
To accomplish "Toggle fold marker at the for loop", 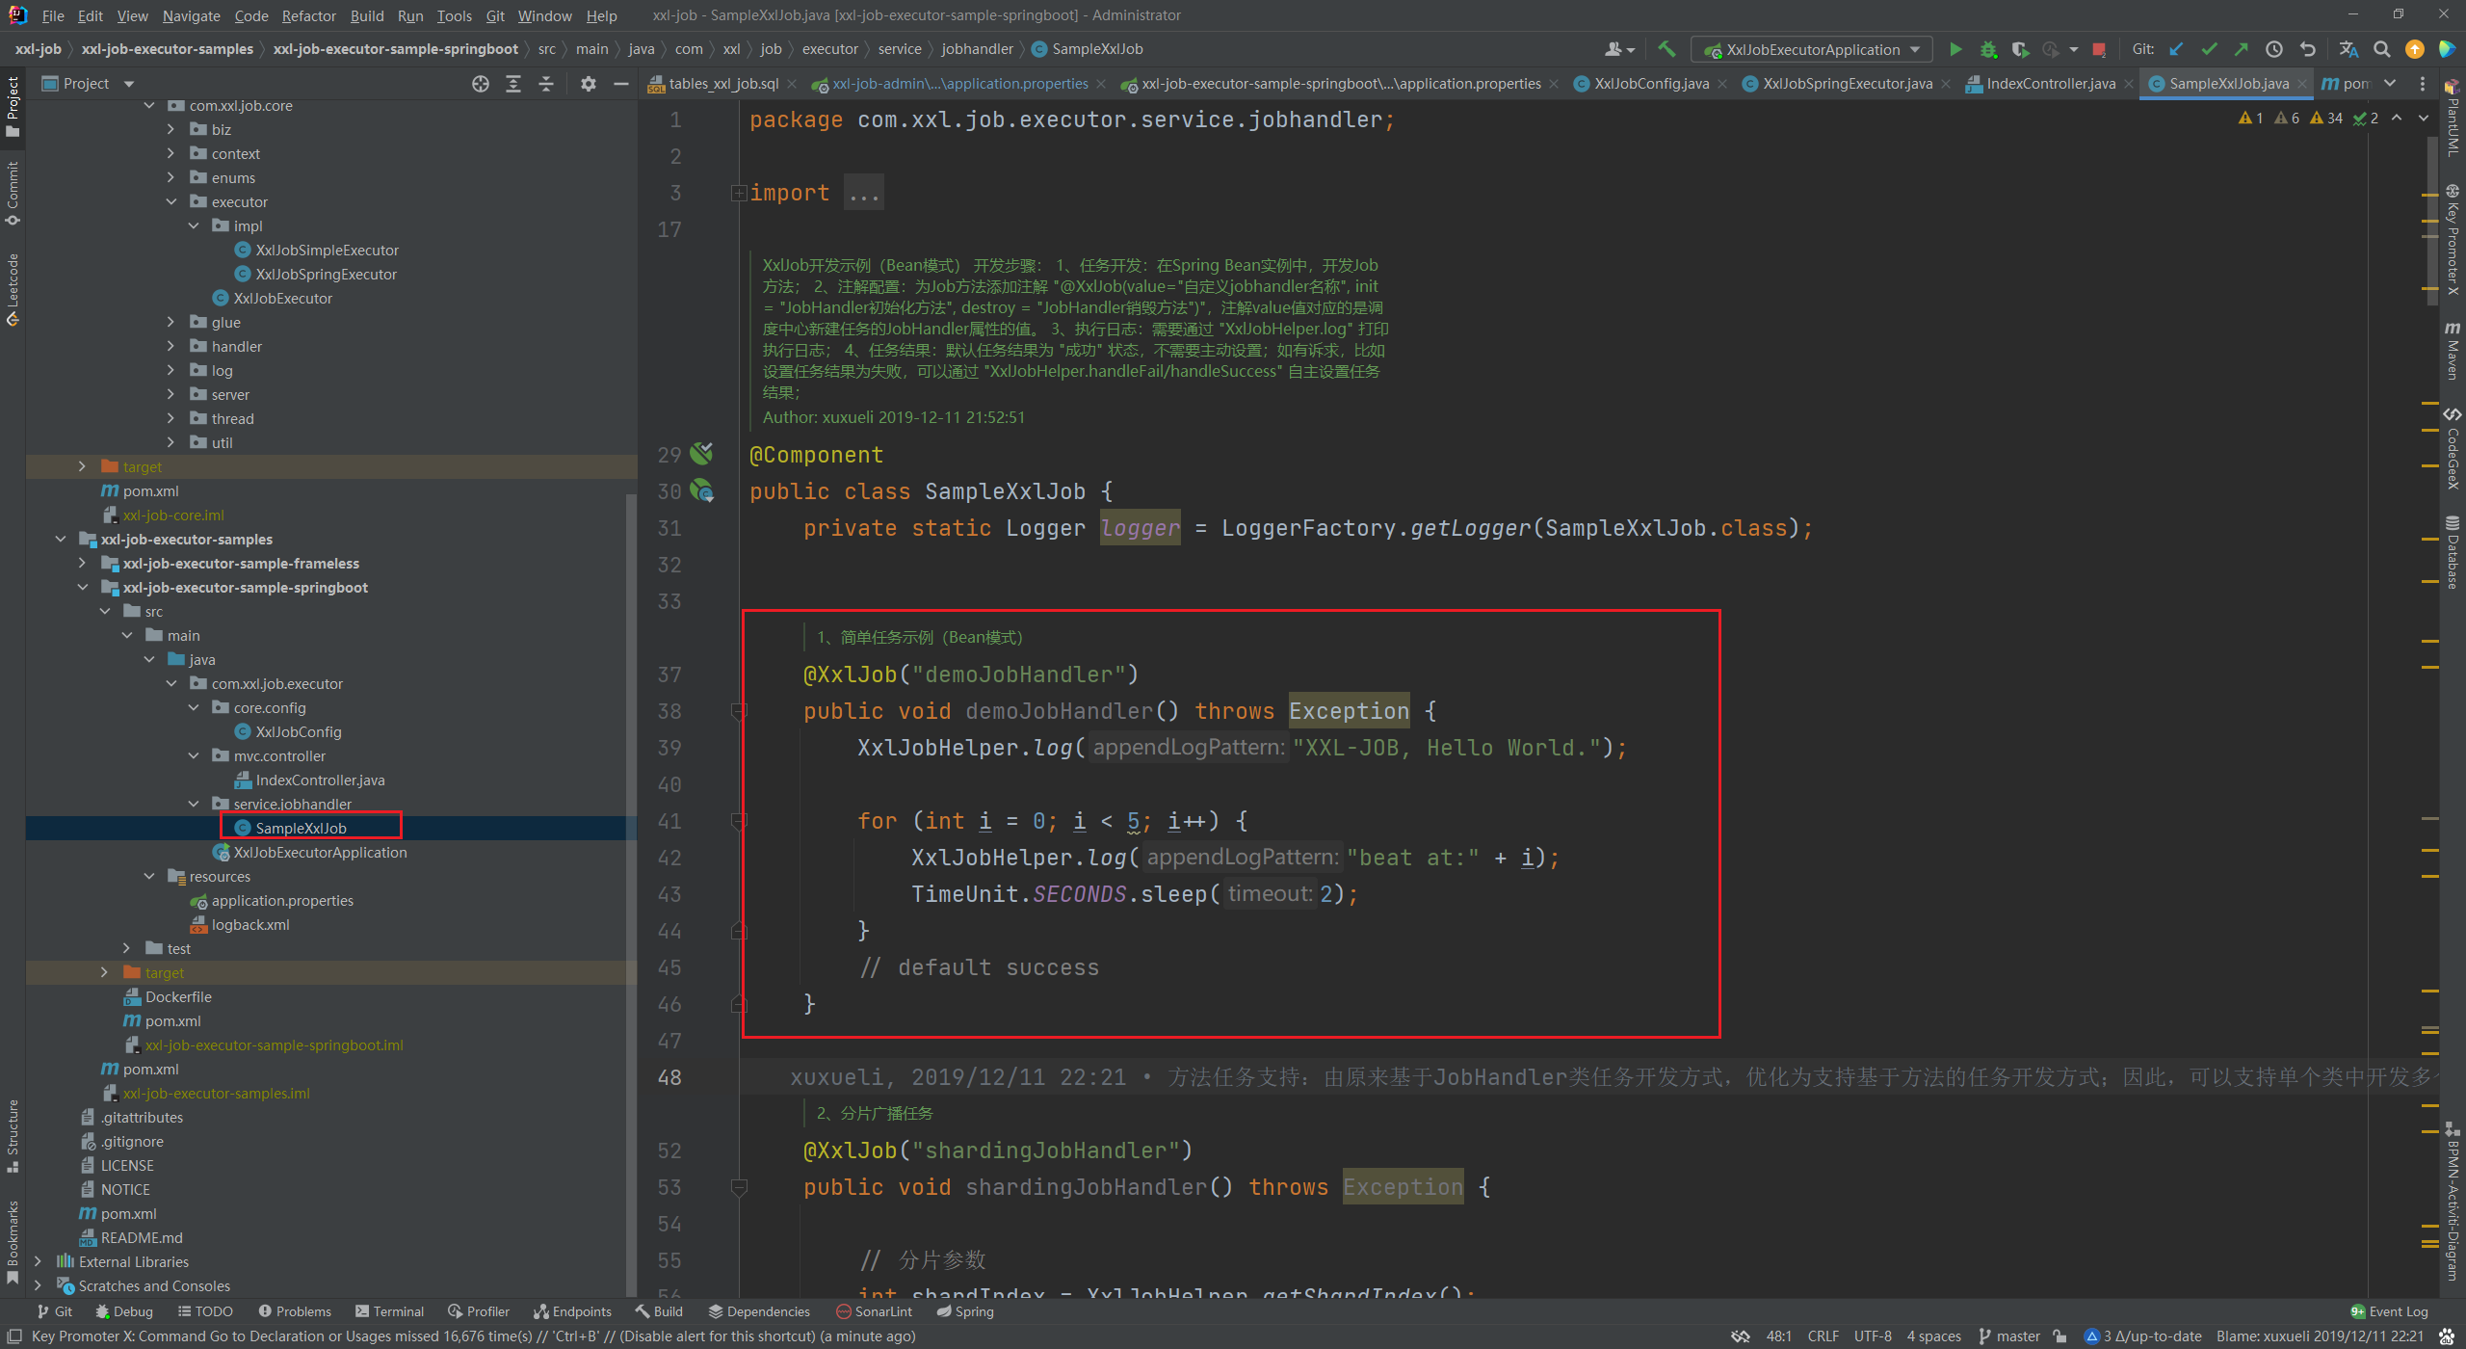I will point(739,821).
